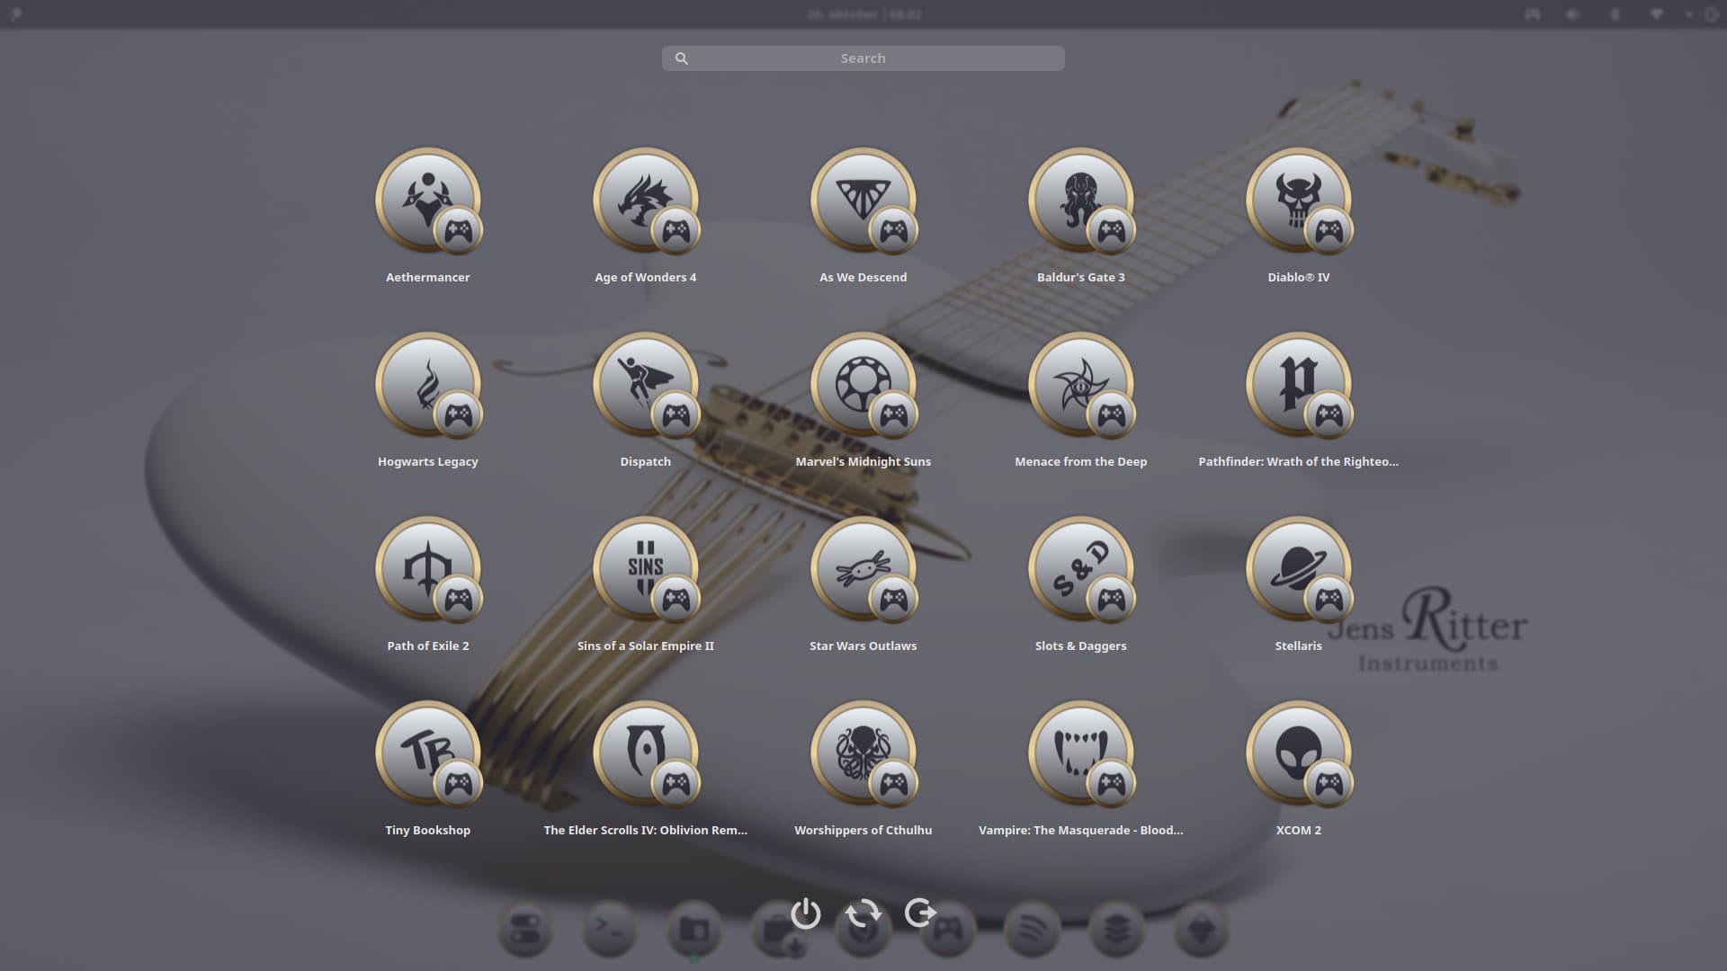Launch Baldur's Gate 3
The width and height of the screenshot is (1727, 971).
click(x=1080, y=201)
